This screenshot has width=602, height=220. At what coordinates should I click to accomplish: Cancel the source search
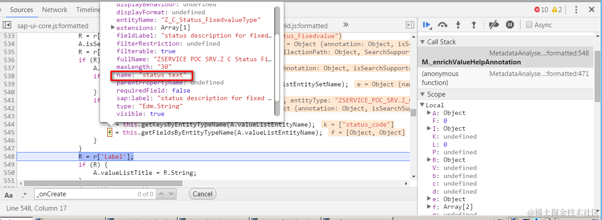(202, 194)
